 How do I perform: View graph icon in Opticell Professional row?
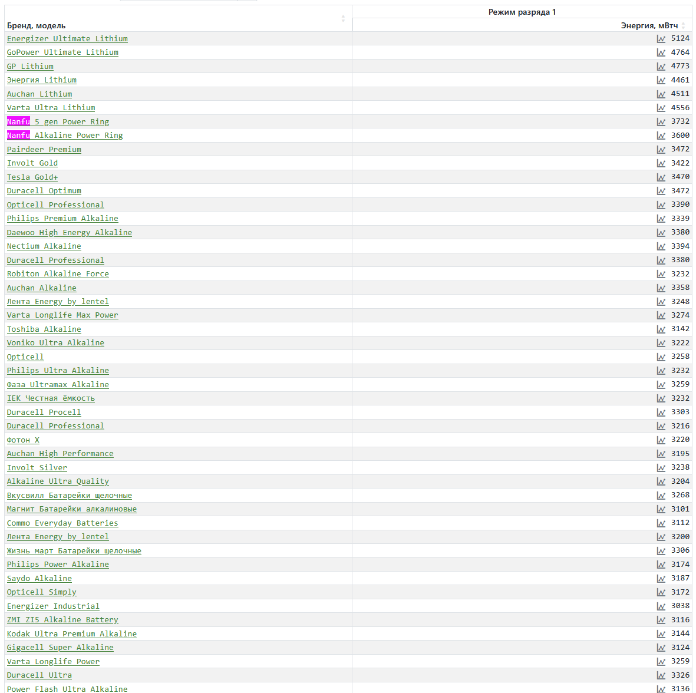coord(661,204)
